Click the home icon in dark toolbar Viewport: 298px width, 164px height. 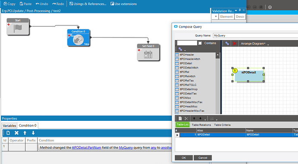click(261, 7)
